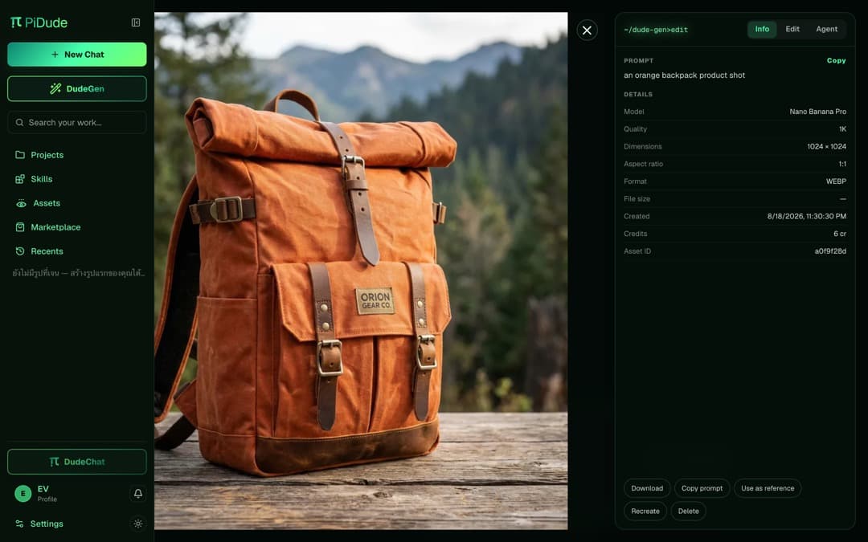
Task: Click the Copy prompt button
Action: [702, 488]
